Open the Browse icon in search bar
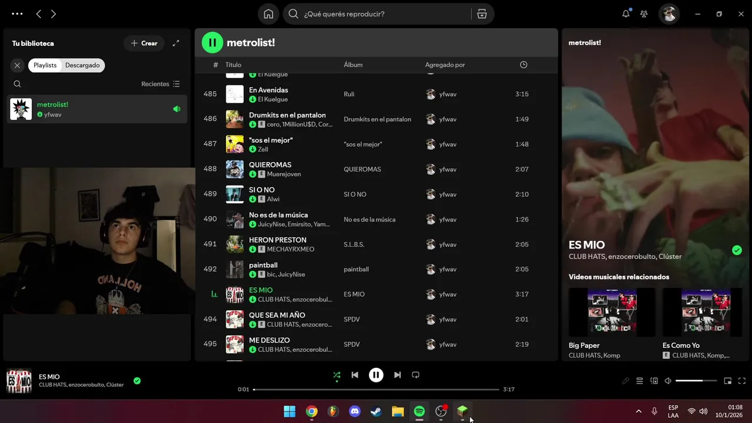 (x=482, y=14)
